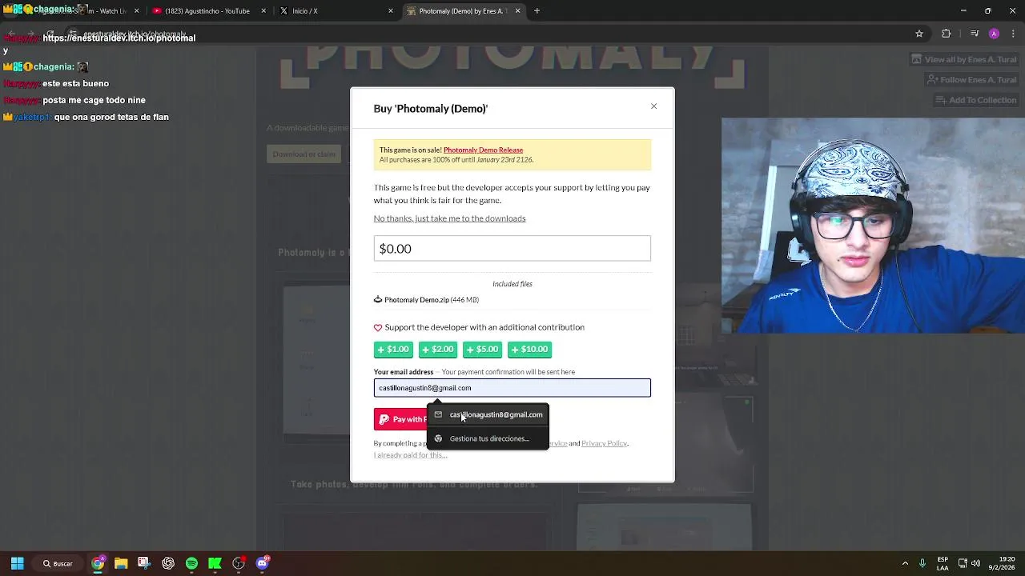
Task: Open Discord from the taskbar
Action: coord(262,563)
